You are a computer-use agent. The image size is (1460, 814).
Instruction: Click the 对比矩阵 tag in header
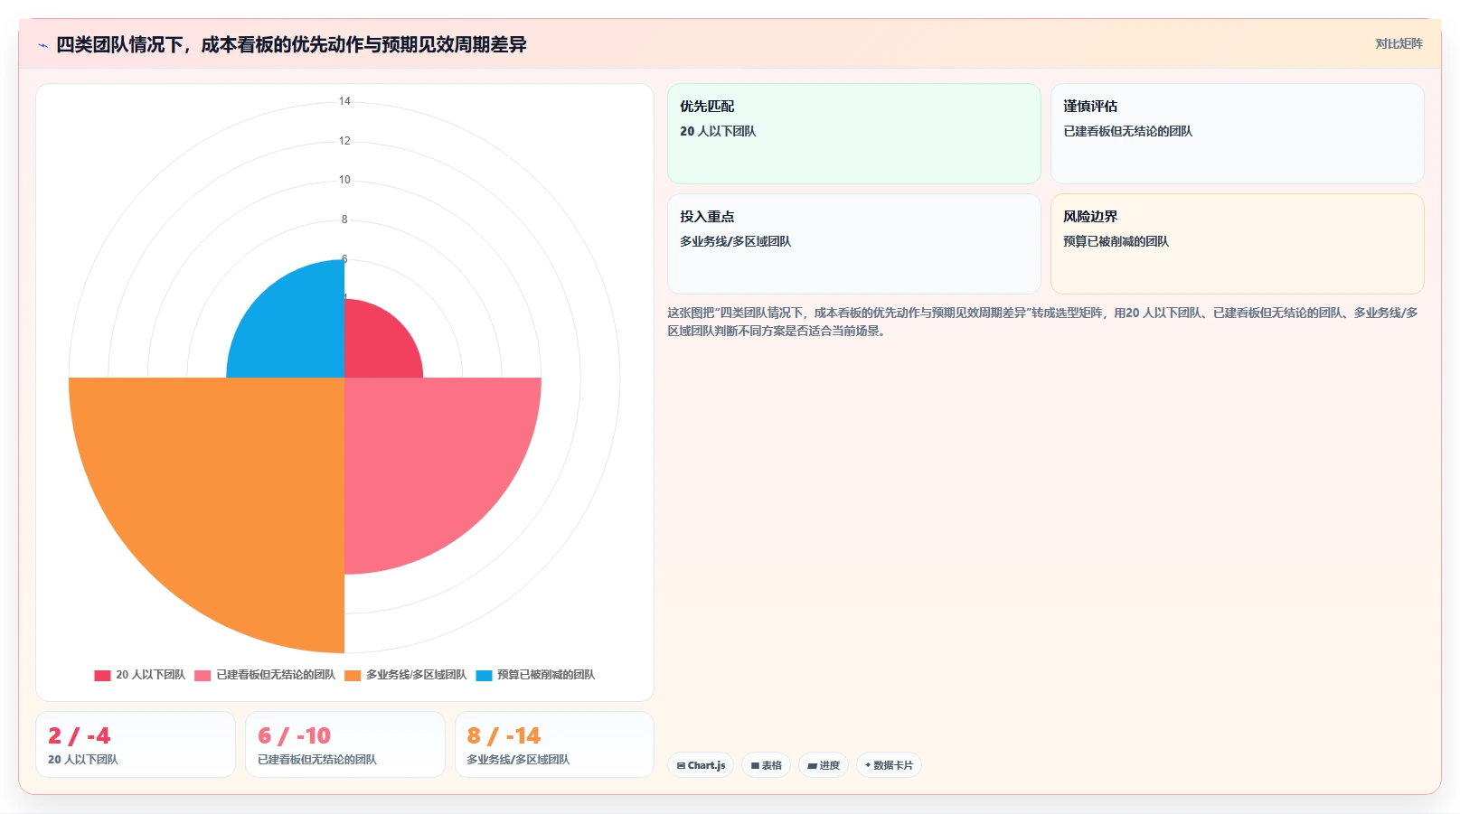(1399, 43)
